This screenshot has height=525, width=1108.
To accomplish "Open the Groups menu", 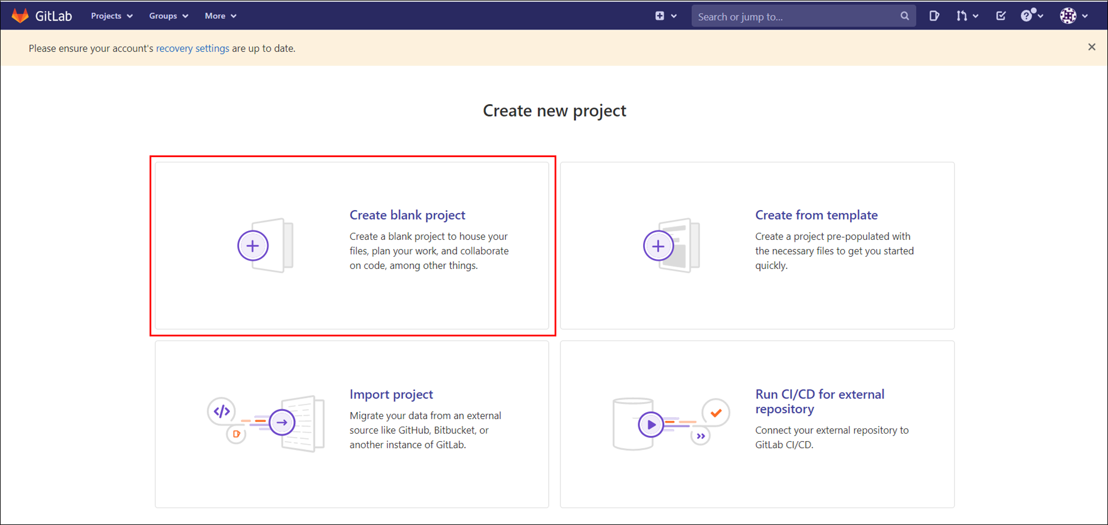I will [168, 16].
